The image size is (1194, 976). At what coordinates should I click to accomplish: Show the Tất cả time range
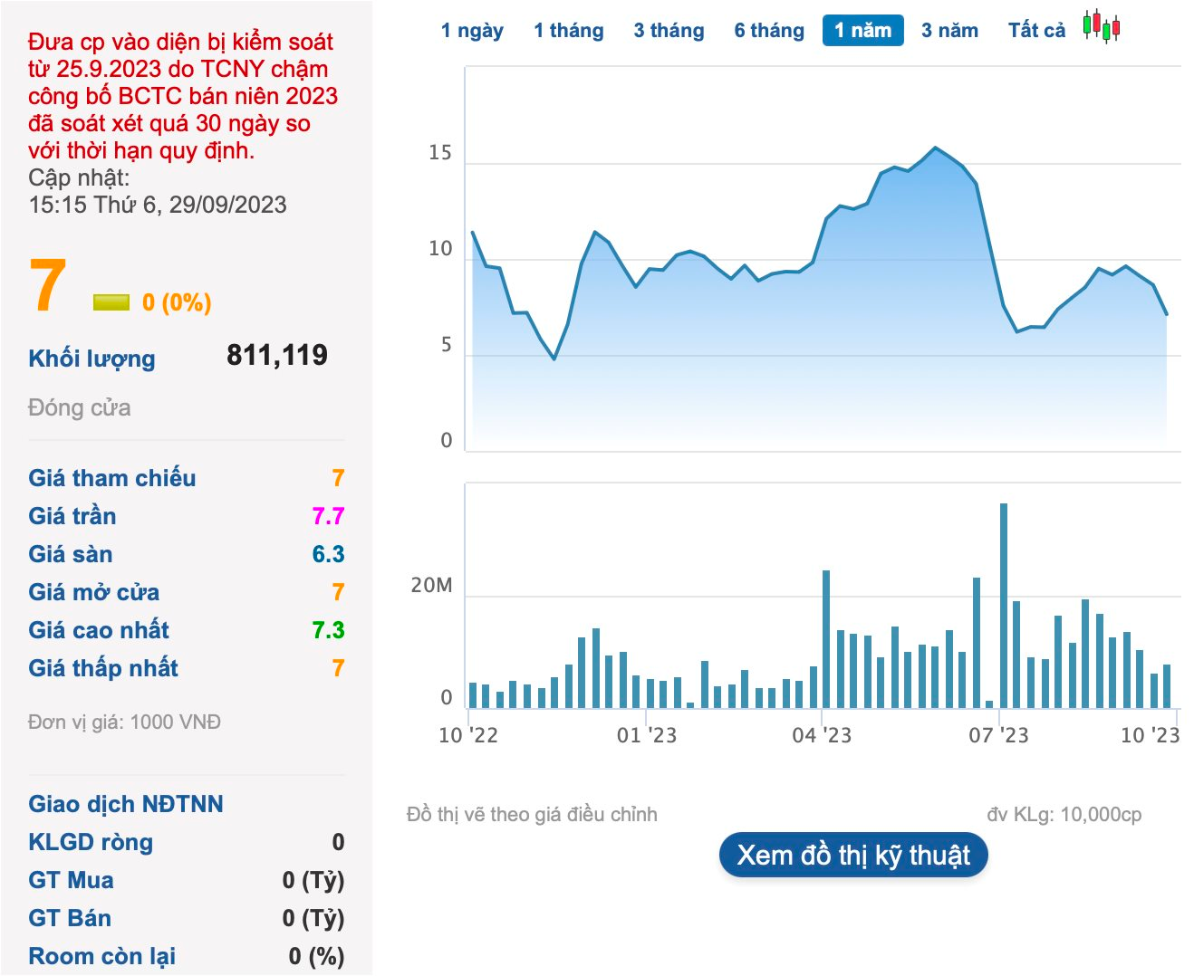(x=1036, y=31)
